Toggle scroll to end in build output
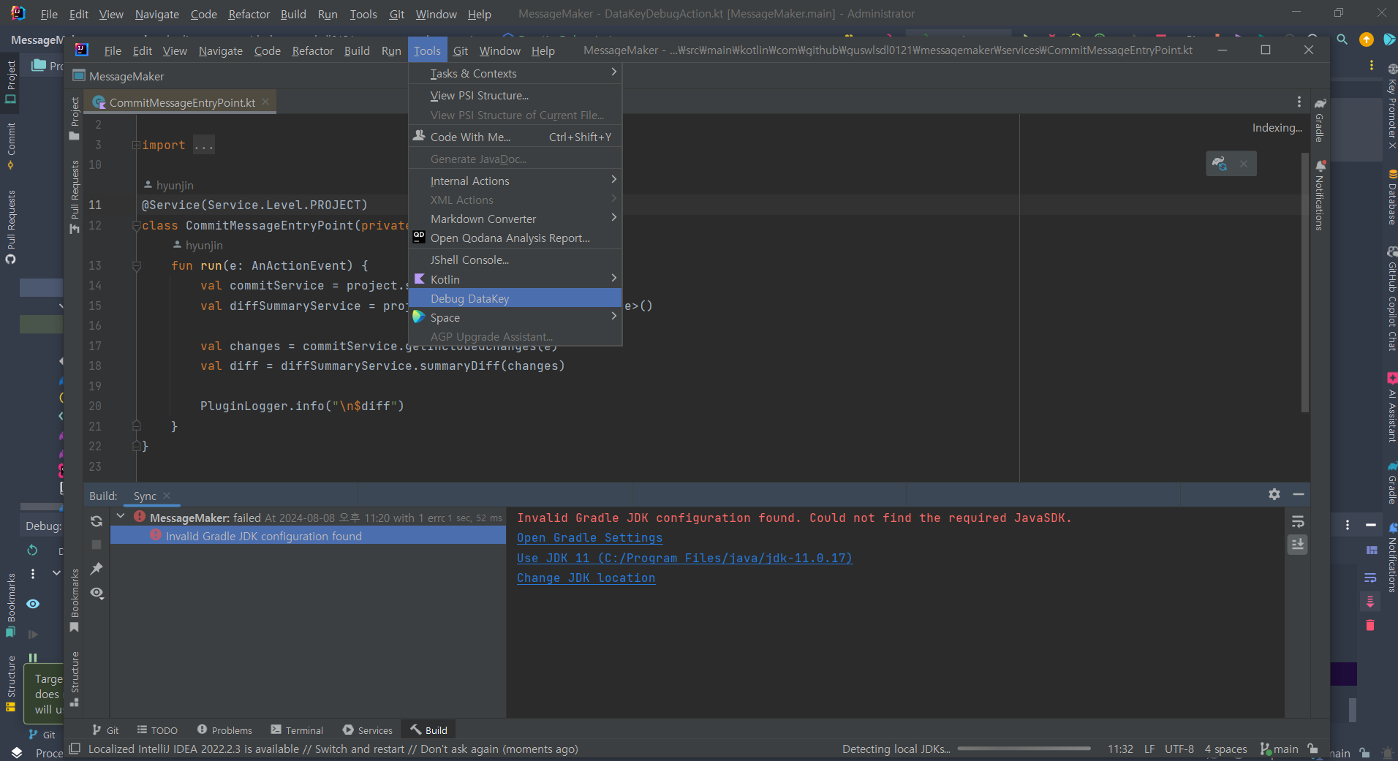The width and height of the screenshot is (1398, 761). point(1298,545)
